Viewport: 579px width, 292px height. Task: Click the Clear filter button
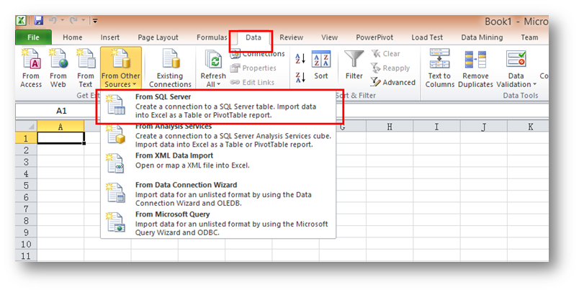385,54
